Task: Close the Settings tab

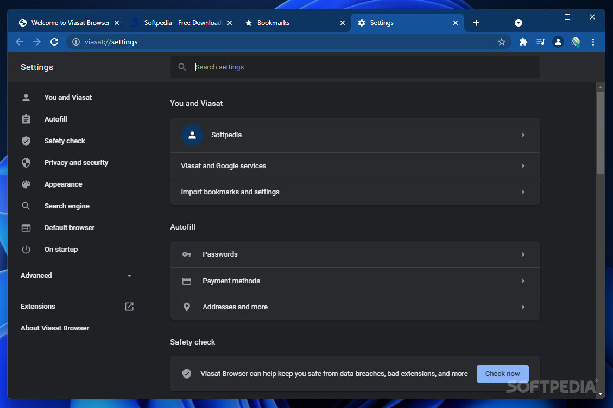Action: pos(456,23)
